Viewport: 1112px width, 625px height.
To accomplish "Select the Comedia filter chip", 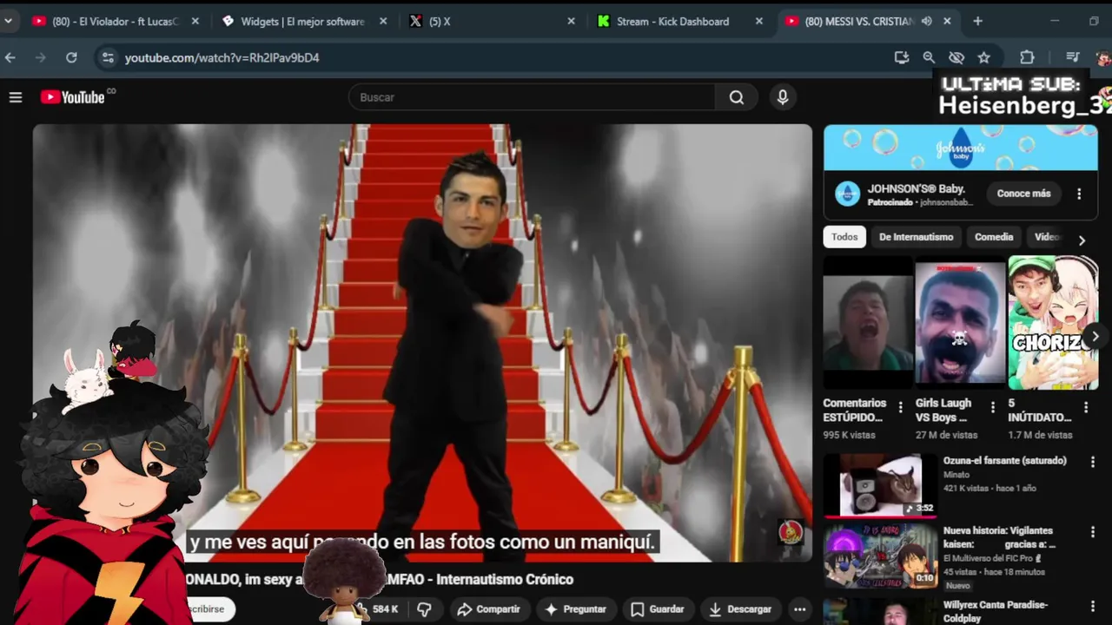I will click(994, 237).
